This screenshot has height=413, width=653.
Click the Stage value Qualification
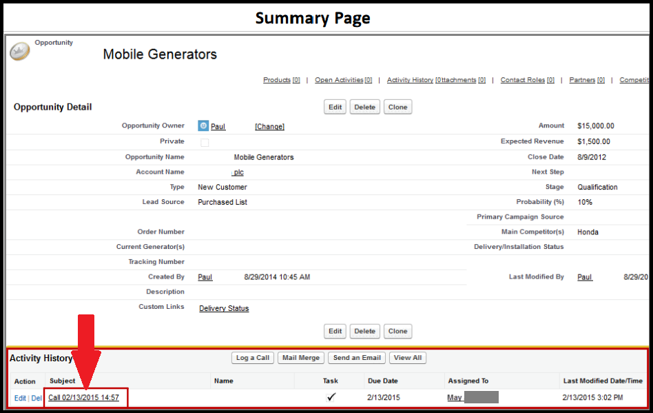(x=597, y=187)
